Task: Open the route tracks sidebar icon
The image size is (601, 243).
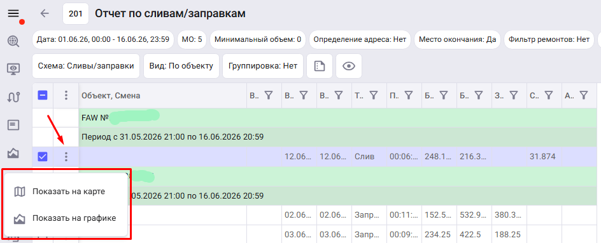Action: (x=13, y=97)
